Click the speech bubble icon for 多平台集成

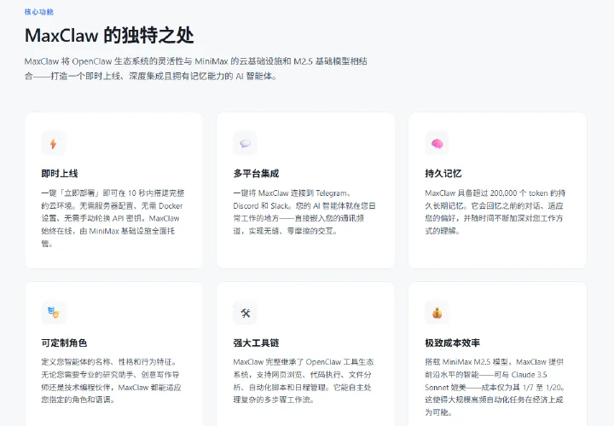pyautogui.click(x=245, y=144)
